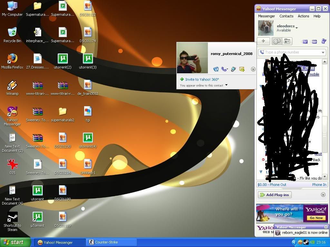Click the waving person icon in Messenger
Image resolution: width=330 pixels, height=247 pixels.
(324, 41)
